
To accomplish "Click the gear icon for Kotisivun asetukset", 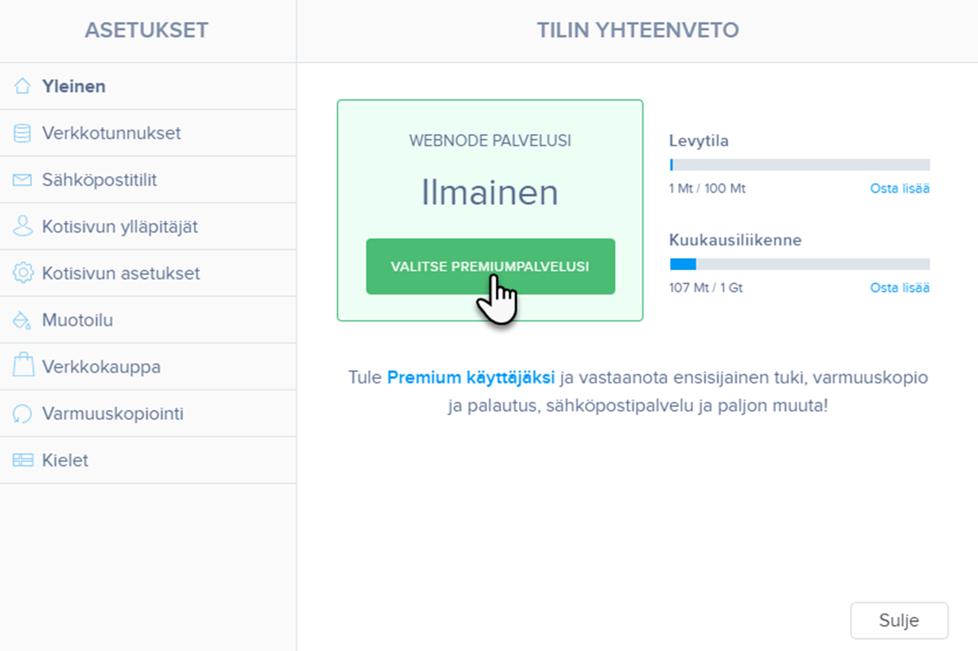I will pyautogui.click(x=22, y=273).
